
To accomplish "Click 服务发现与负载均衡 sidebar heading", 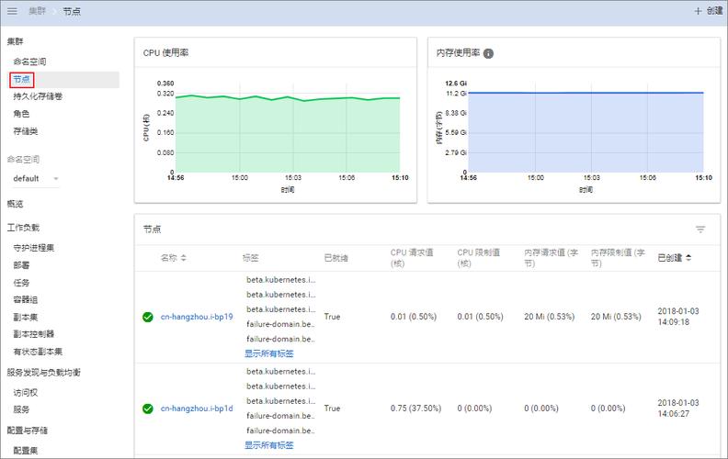I will [43, 373].
